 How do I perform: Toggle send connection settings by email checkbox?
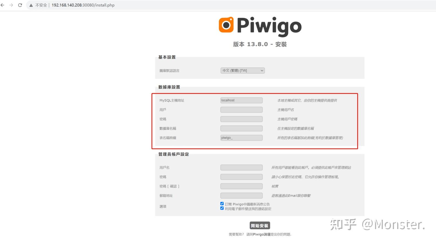pyautogui.click(x=222, y=208)
